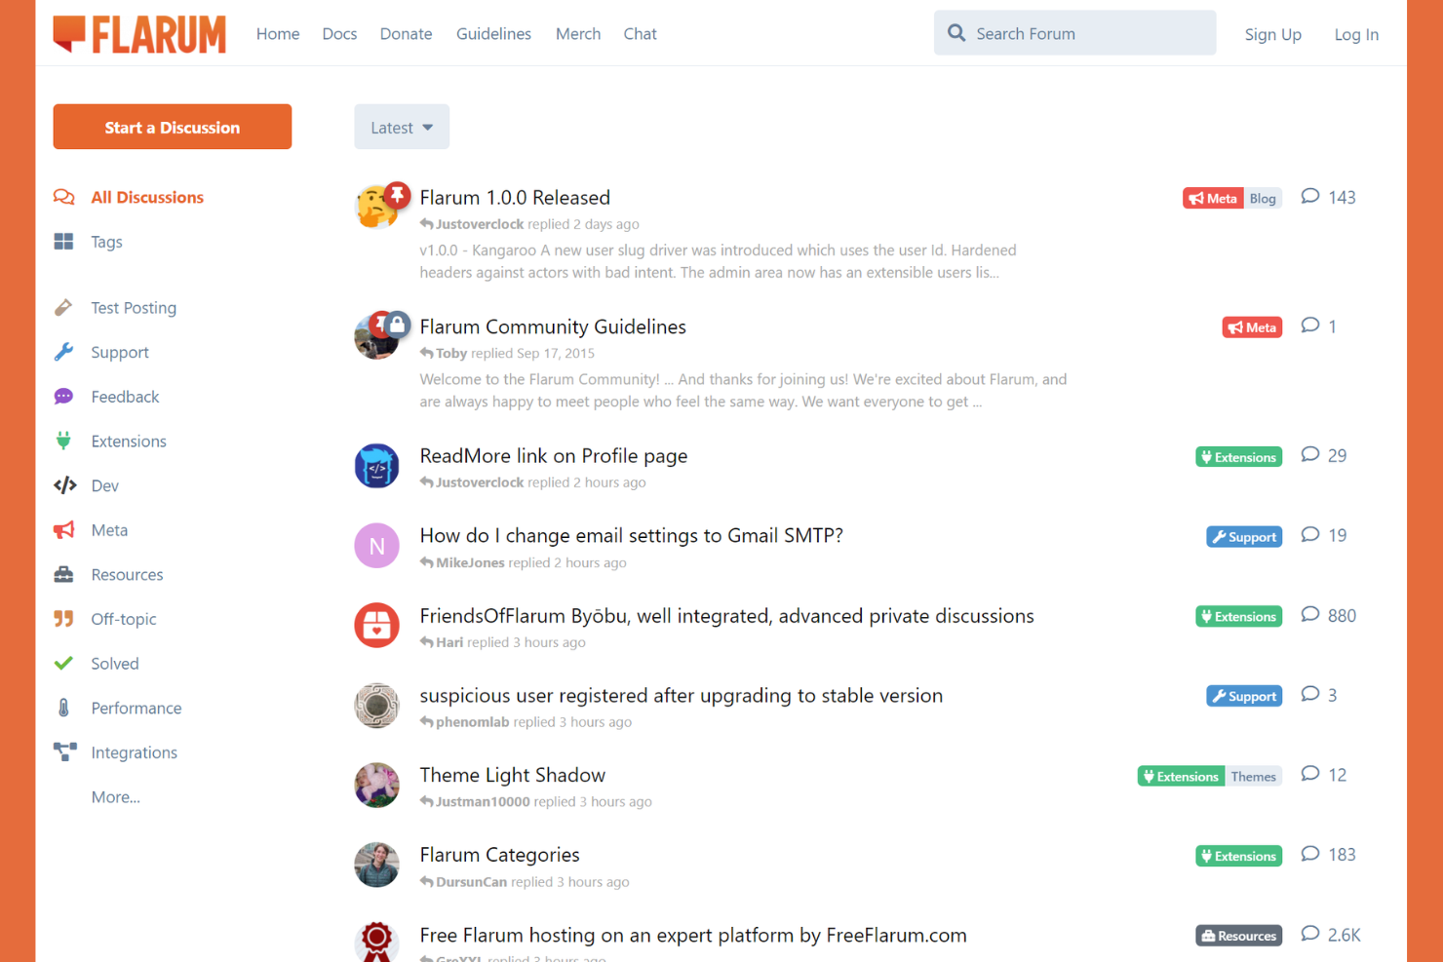Click the pinned avatar of Flarum 1.0.0 Released

coord(377,207)
